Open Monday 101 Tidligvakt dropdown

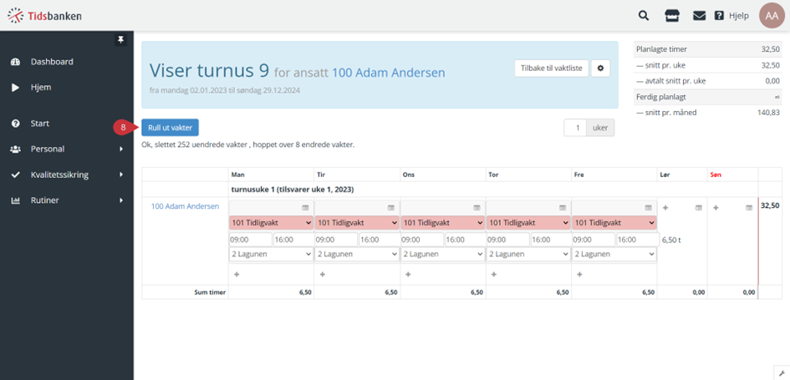(271, 222)
